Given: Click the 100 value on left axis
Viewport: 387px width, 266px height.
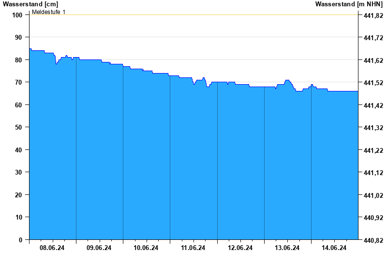Looking at the screenshot, I should [17, 15].
